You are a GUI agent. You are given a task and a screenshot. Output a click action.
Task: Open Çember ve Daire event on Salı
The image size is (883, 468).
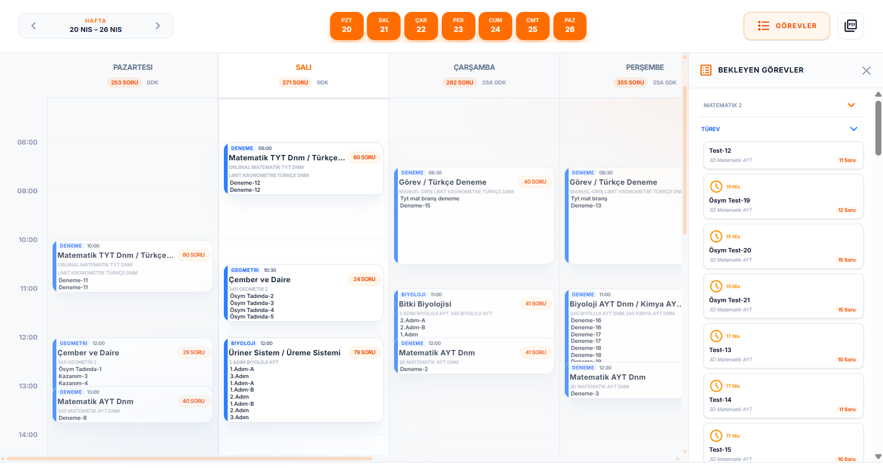(x=304, y=292)
